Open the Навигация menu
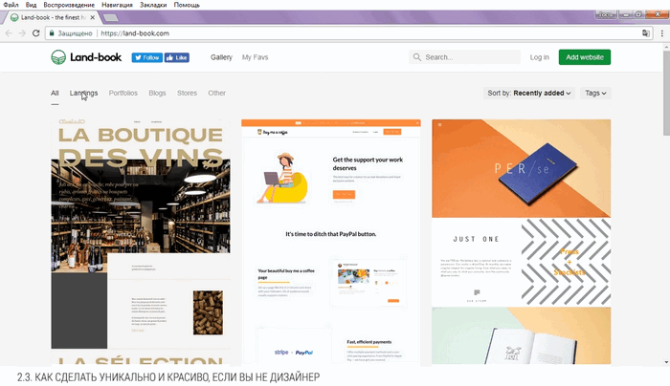670x386 pixels. [x=117, y=5]
